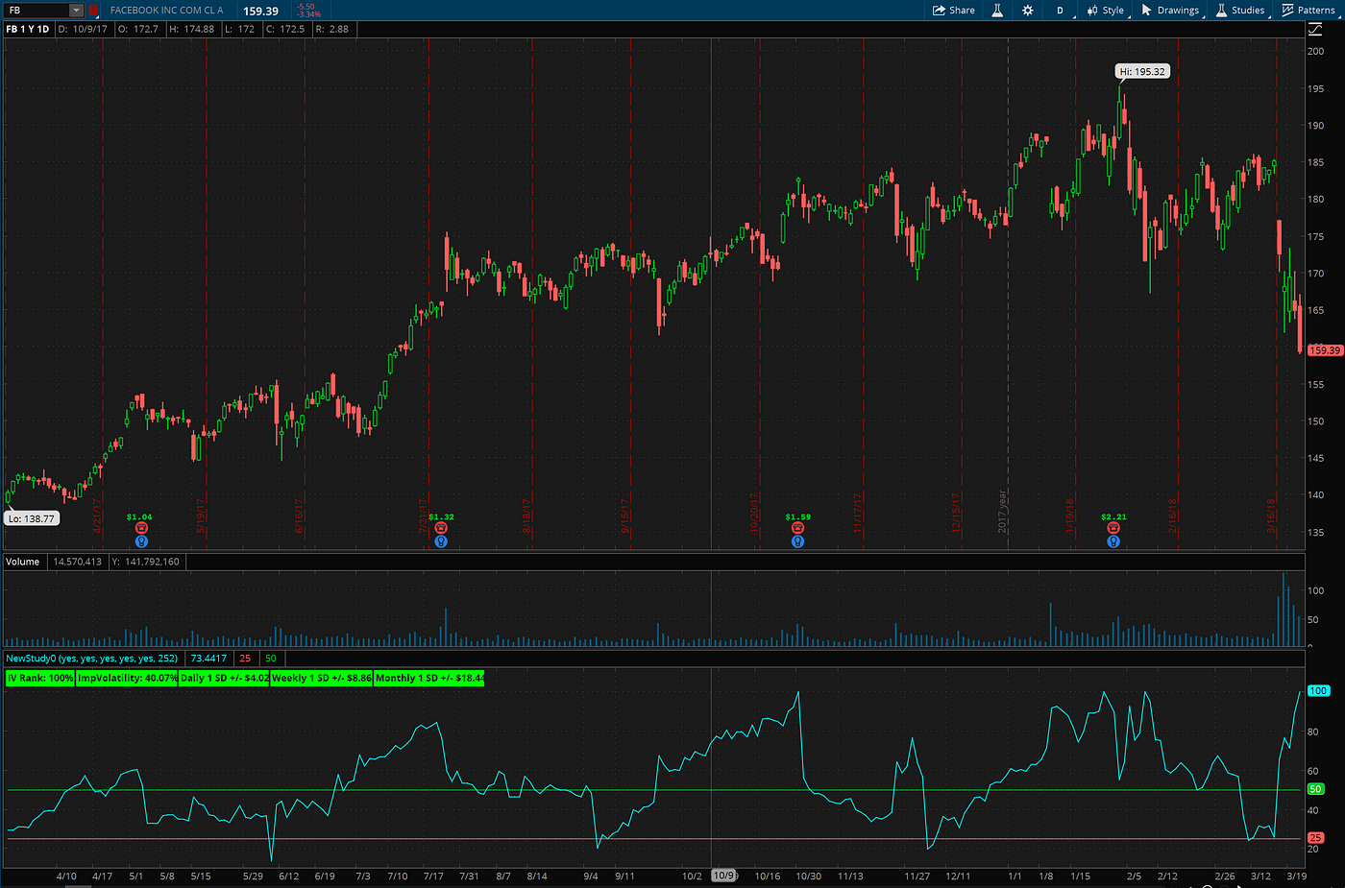Click the 'O: 172.7' open value
Image resolution: width=1345 pixels, height=888 pixels.
[x=137, y=30]
